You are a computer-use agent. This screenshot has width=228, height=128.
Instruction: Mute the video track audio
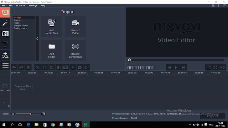click(x=9, y=90)
